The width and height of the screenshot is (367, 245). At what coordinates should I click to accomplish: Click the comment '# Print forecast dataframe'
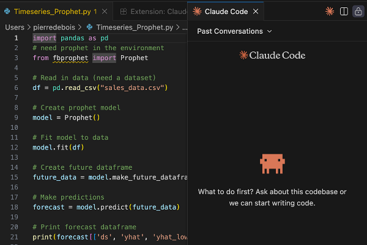pos(84,227)
